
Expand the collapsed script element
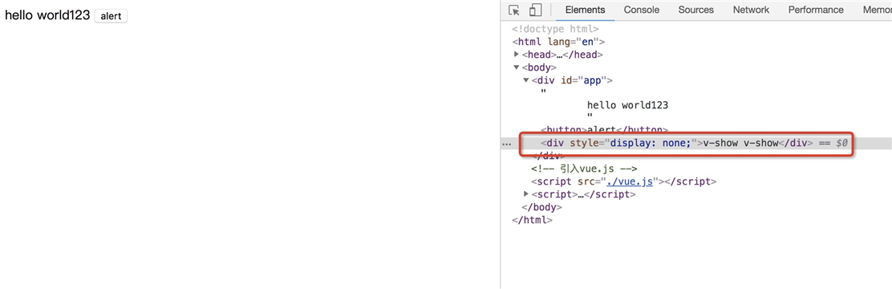(526, 194)
